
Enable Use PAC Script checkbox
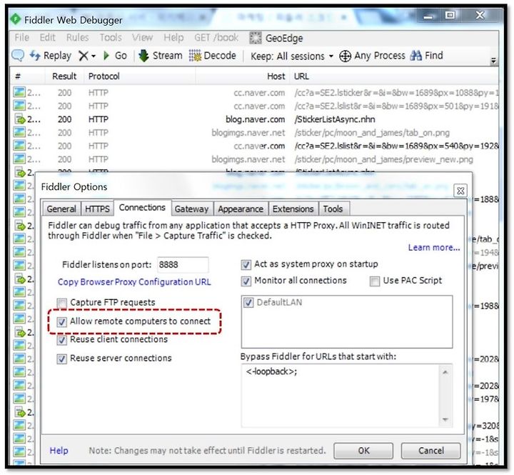coord(374,281)
